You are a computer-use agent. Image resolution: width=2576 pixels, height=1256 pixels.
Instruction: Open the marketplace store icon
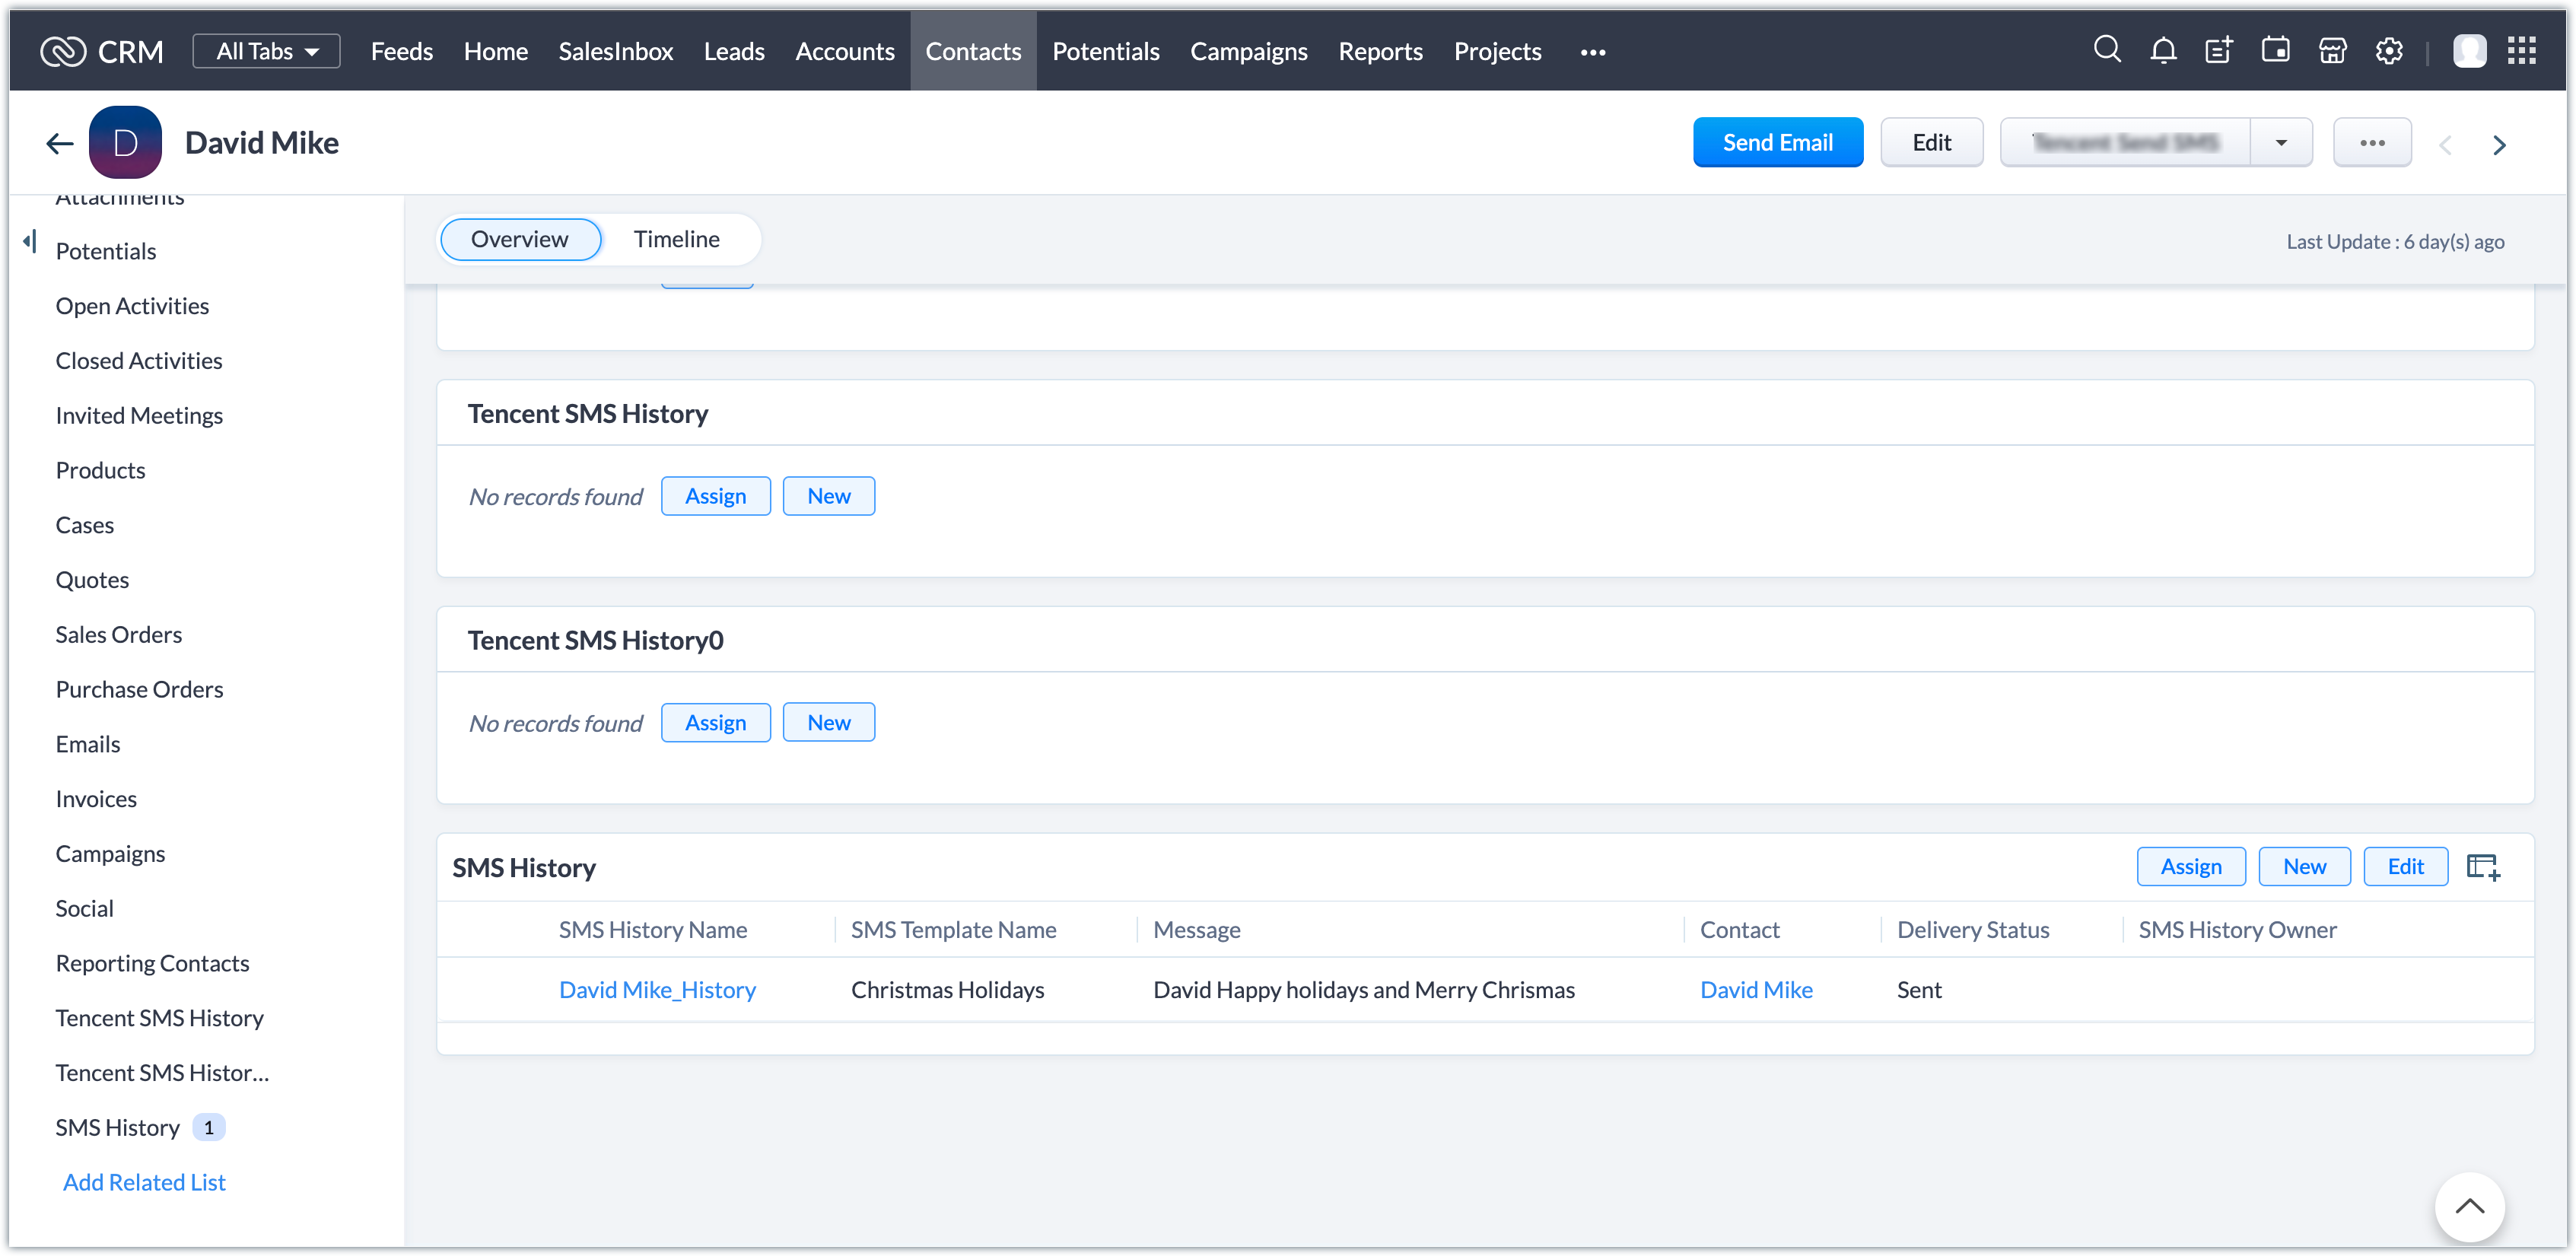pos(2332,50)
